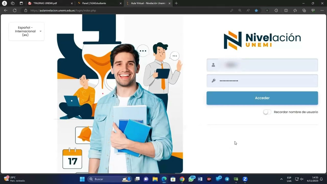Open the Favorites list icon

tap(295, 10)
